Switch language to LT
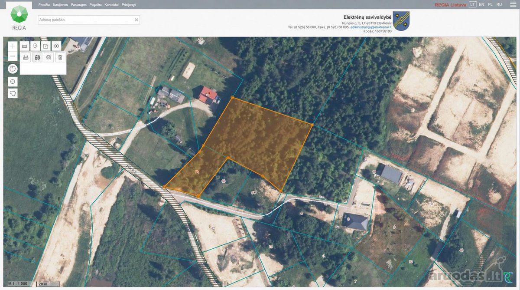Viewport: 520px width, 290px height. [x=472, y=4]
